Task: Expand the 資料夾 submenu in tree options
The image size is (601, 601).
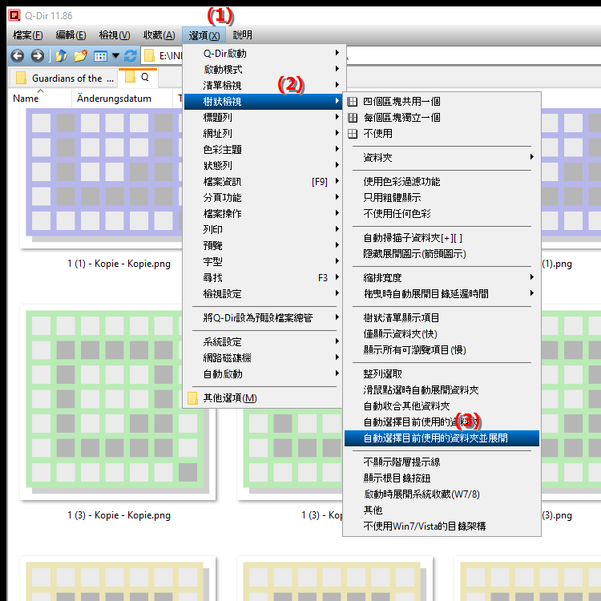Action: tap(442, 158)
